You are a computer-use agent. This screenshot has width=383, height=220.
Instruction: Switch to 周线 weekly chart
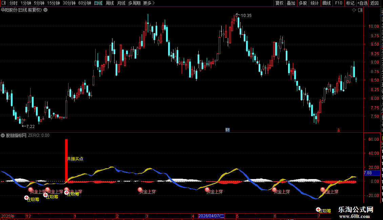110,3
